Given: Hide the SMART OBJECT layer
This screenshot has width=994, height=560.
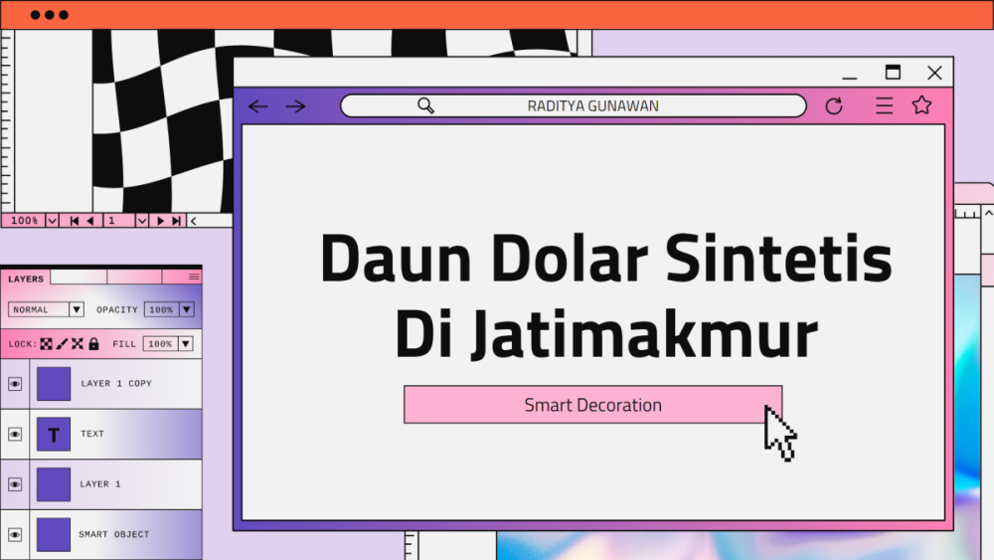Looking at the screenshot, I should (x=15, y=534).
